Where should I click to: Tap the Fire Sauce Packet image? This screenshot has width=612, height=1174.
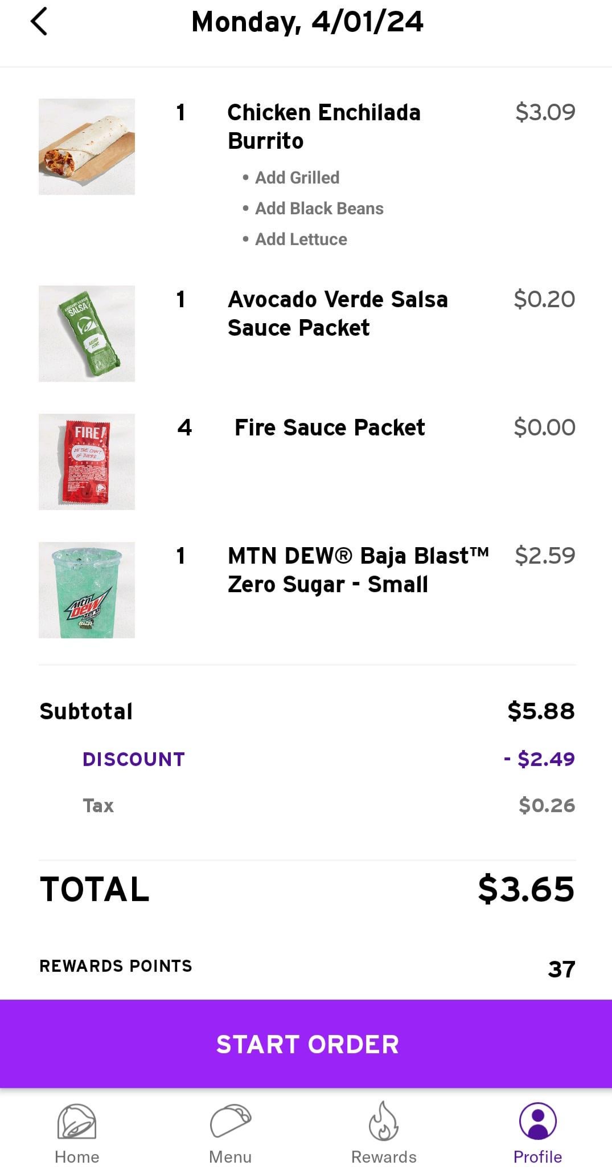click(87, 462)
